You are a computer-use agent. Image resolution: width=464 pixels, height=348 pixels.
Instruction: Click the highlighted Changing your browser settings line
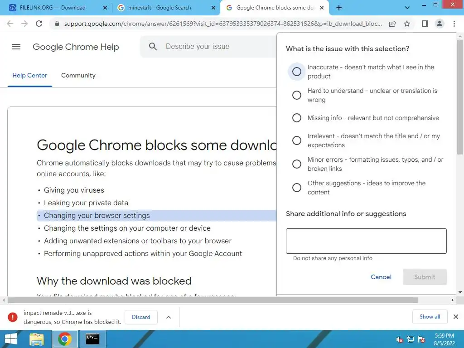156,216
